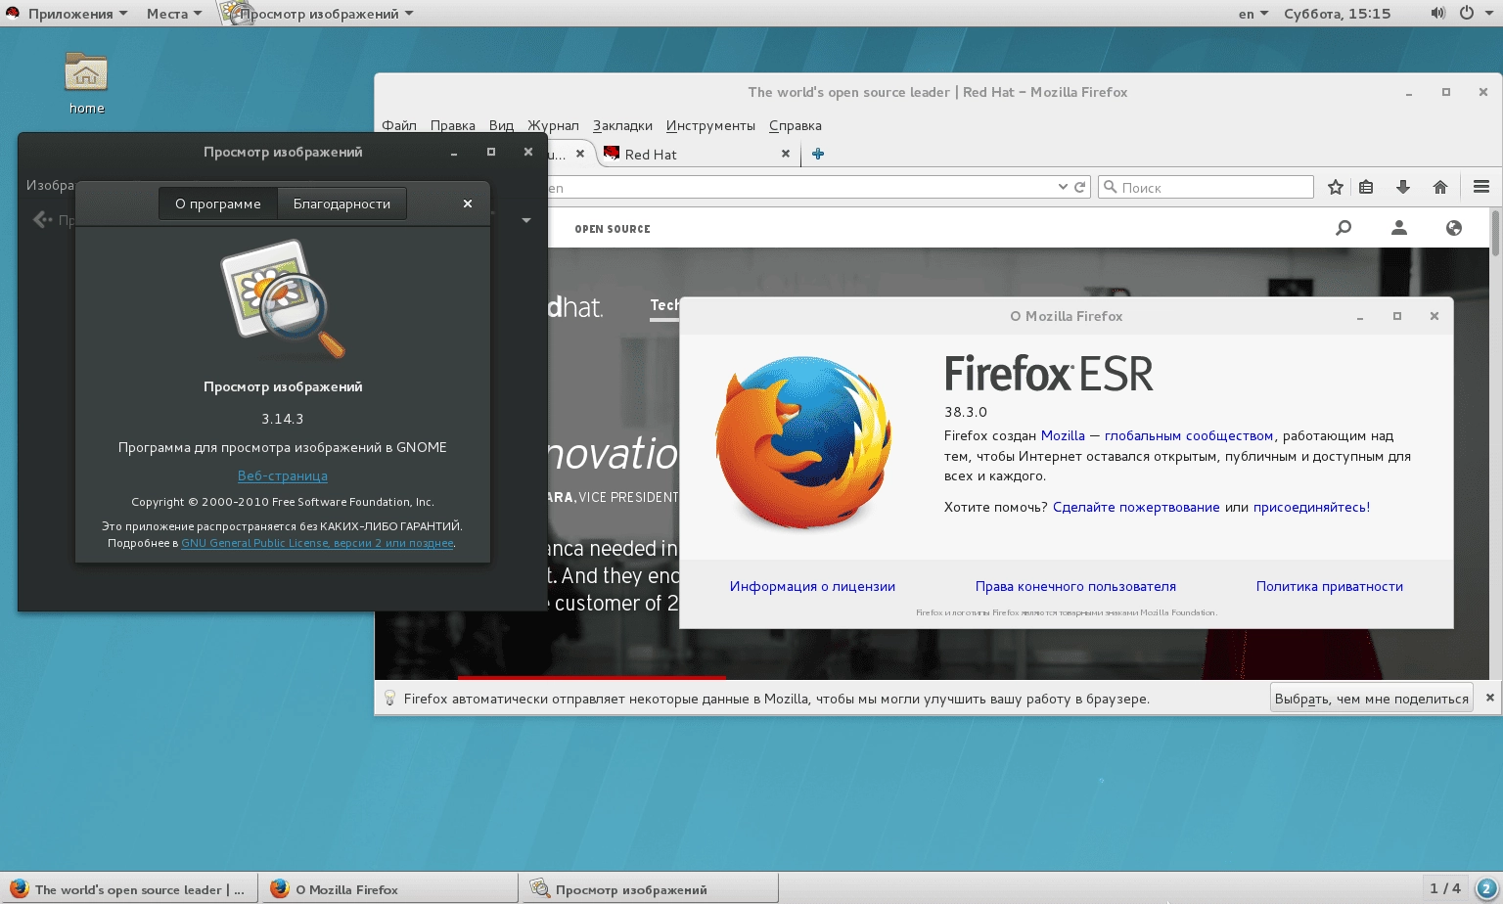Screen dimensions: 1503x904
Task: Switch to the Red Hat browser tab
Action: [697, 154]
